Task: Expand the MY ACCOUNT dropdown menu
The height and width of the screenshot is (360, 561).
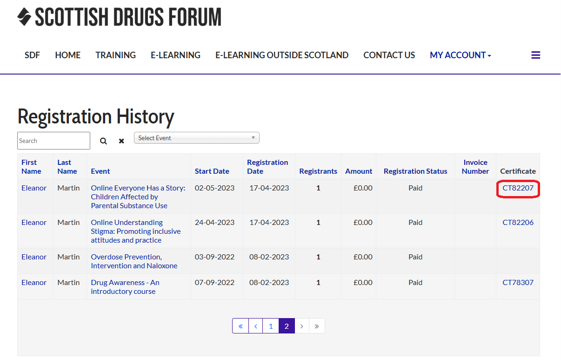Action: [460, 55]
